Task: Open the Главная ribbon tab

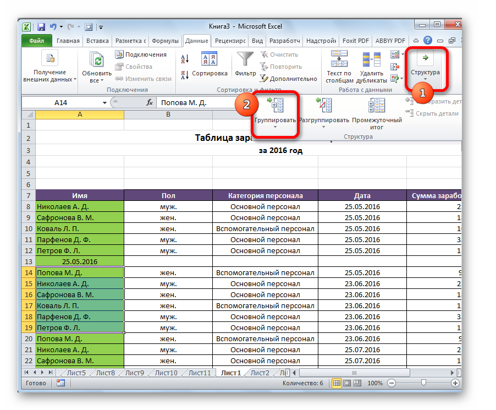Action: click(x=68, y=41)
